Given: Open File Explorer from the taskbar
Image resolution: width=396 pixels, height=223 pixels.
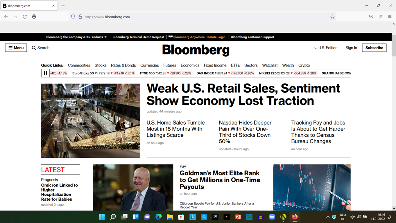Looking at the screenshot, I should pos(170,217).
